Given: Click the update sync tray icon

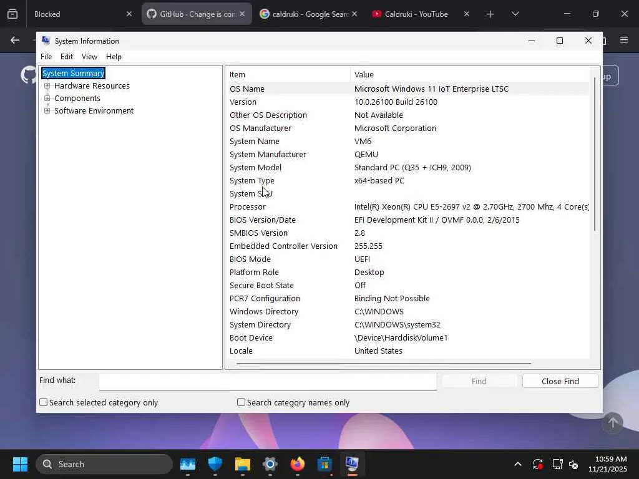Looking at the screenshot, I should tap(537, 464).
